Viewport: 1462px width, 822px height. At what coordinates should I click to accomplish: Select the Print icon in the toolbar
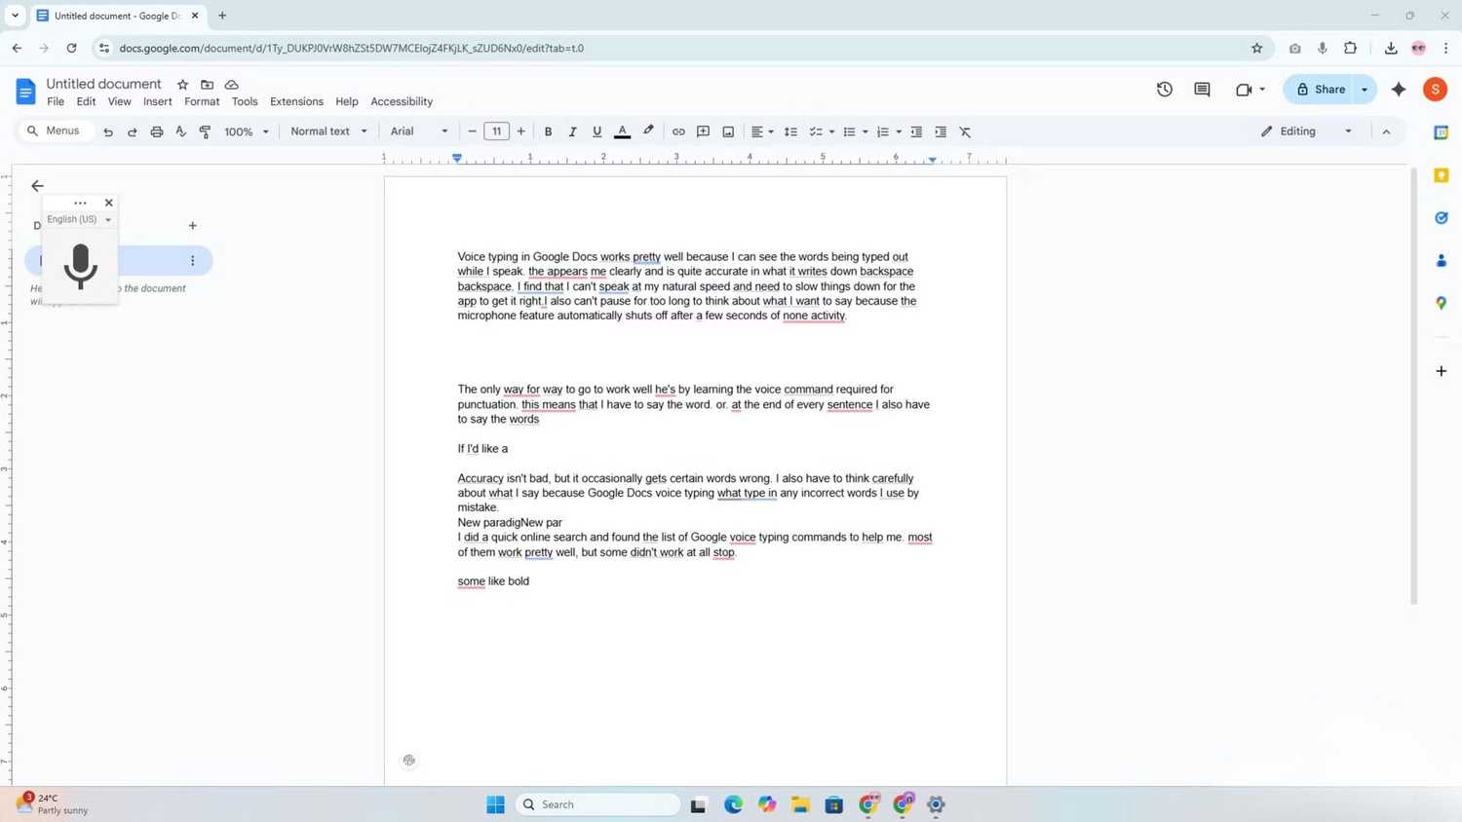pyautogui.click(x=156, y=131)
